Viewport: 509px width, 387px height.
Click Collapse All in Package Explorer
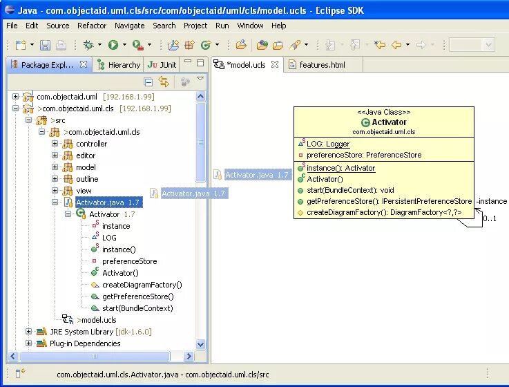pyautogui.click(x=148, y=82)
